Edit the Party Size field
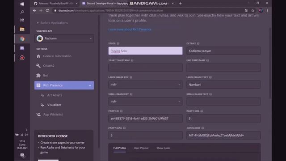Screen dimensions: 286x161 click(x=223, y=118)
